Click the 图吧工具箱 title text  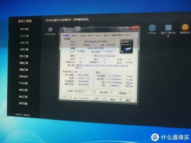pos(25,21)
